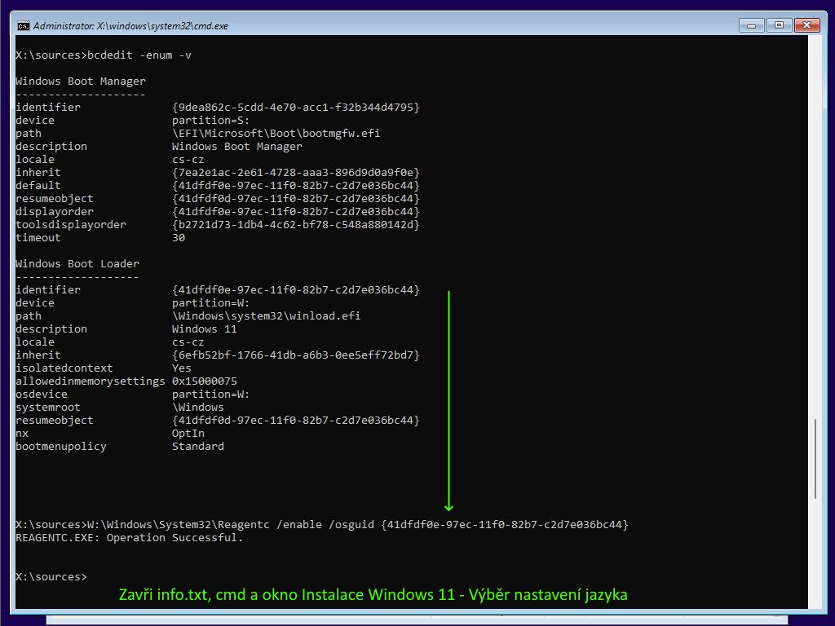This screenshot has height=626, width=835.
Task: Click the 'partition=S:' device value
Action: pos(211,121)
